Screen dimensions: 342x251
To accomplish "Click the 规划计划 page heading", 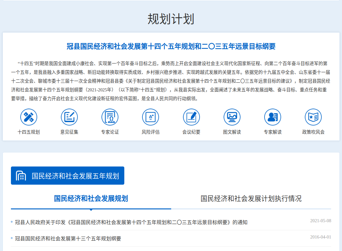I will tap(171, 19).
